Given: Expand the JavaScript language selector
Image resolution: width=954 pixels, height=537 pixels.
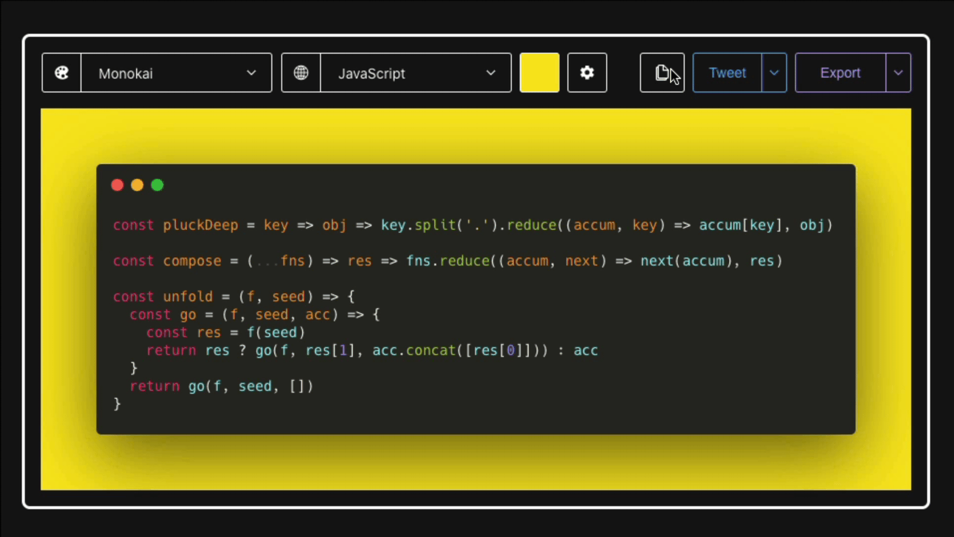Looking at the screenshot, I should 415,73.
